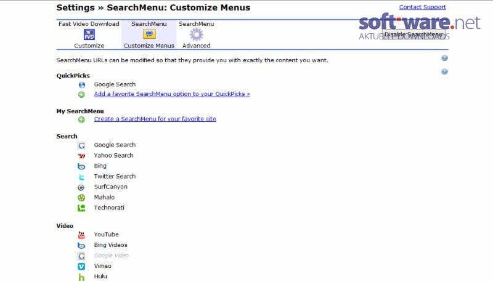
Task: Select the Mahalo entry
Action: pos(104,197)
